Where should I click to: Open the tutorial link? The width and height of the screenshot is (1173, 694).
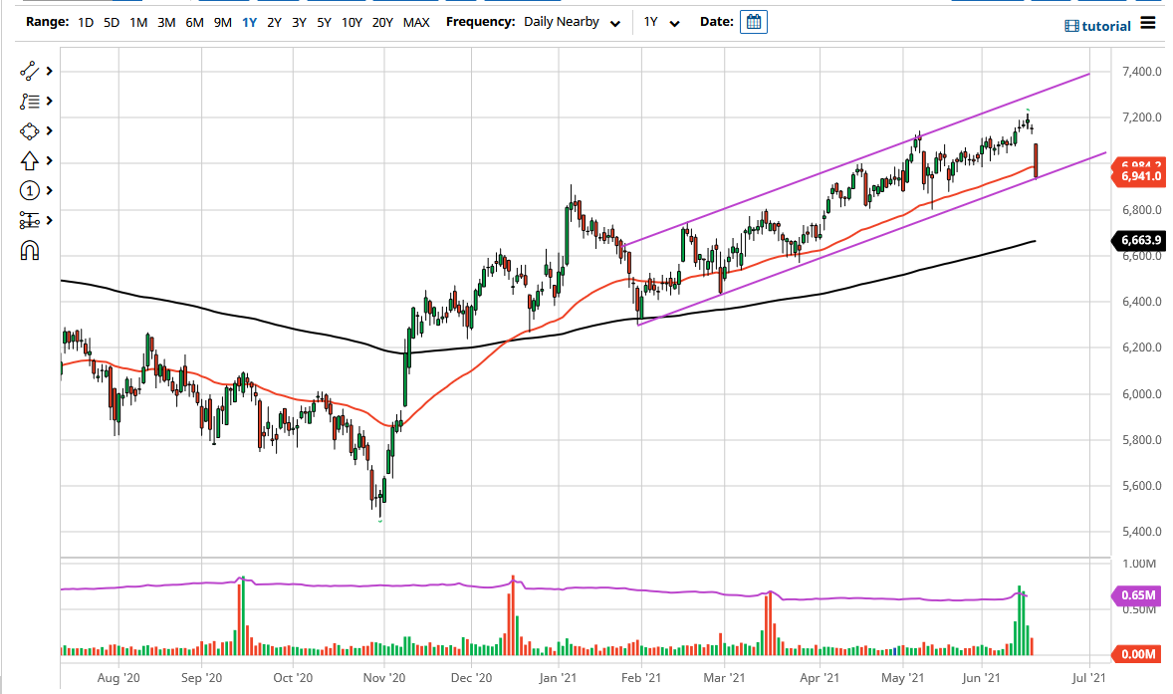pos(1103,25)
